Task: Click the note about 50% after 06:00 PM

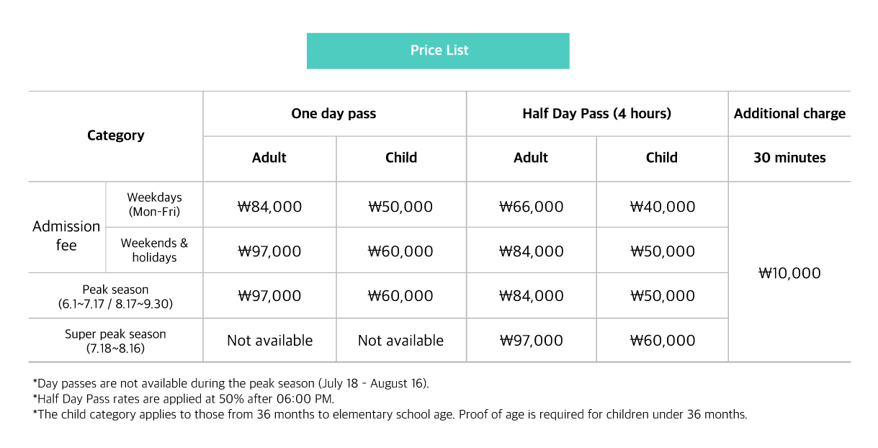Action: [x=184, y=399]
